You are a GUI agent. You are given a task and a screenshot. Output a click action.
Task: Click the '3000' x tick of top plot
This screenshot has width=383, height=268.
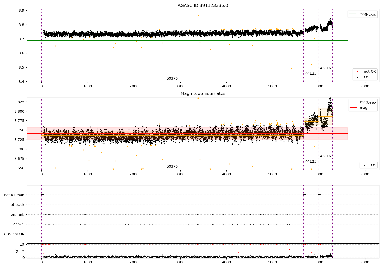coord(180,86)
